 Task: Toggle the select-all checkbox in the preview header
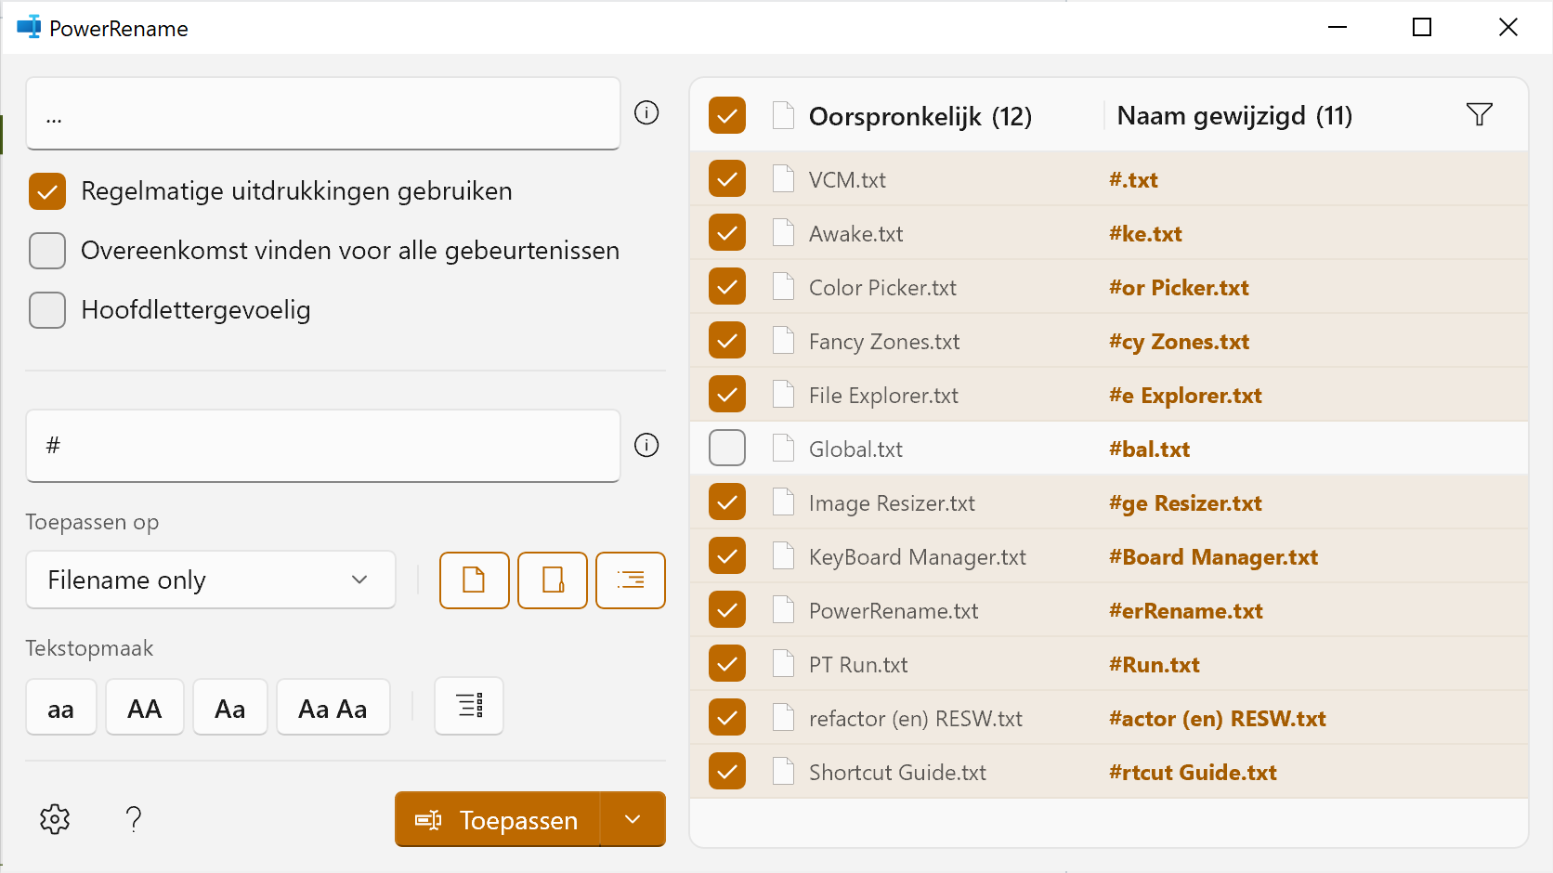click(x=727, y=115)
